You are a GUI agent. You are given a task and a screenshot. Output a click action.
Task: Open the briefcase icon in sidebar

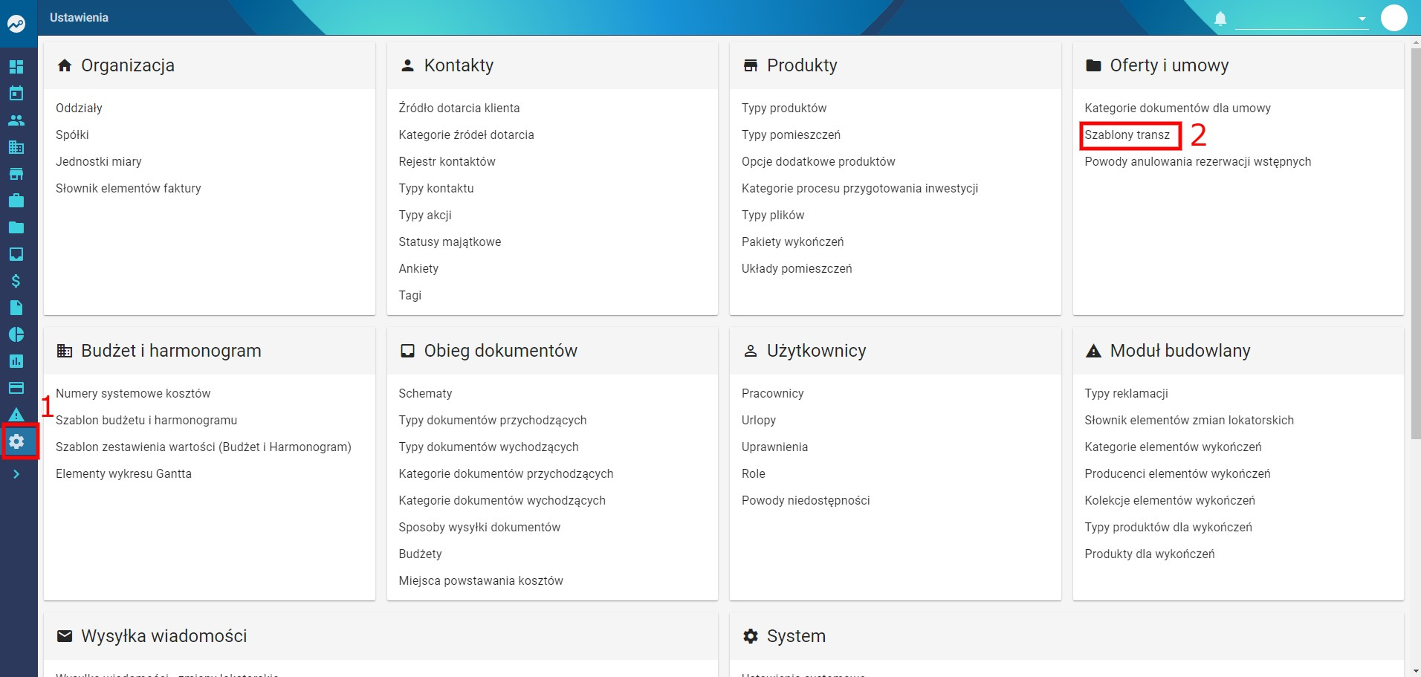[x=16, y=201]
